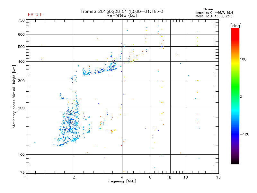Click the 100 colorbar tick label
The height and width of the screenshot is (193, 257).
coord(243,59)
